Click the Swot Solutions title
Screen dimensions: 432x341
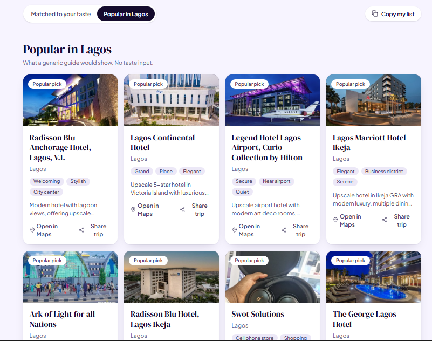click(x=258, y=314)
